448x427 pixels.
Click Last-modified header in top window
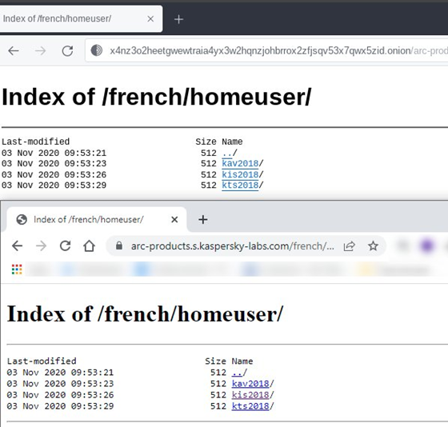coord(35,142)
